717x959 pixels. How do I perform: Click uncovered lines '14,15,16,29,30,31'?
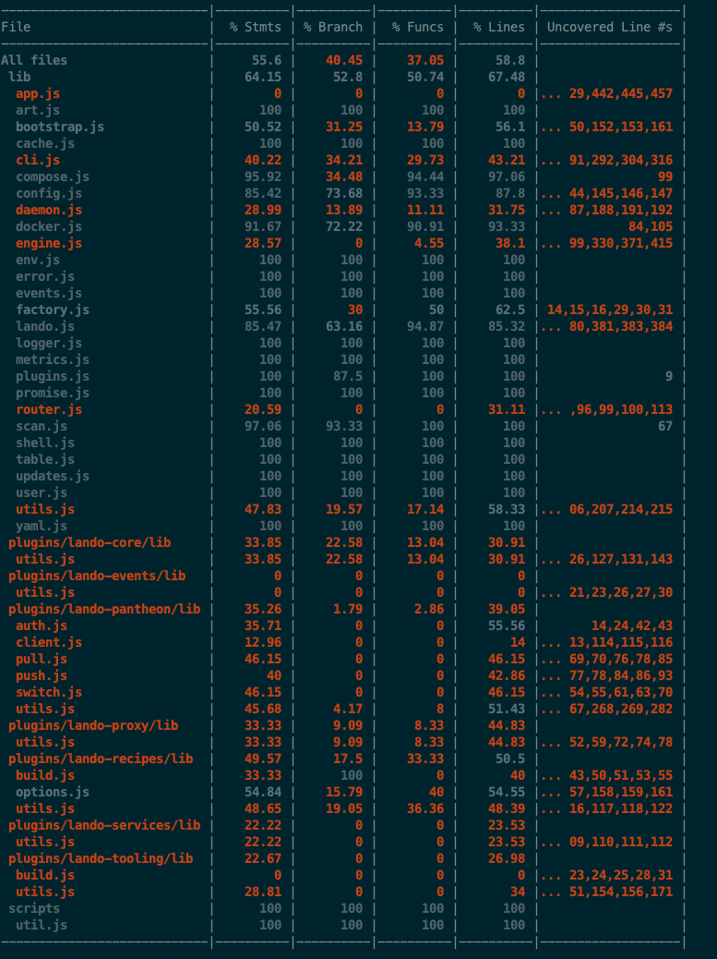[610, 310]
